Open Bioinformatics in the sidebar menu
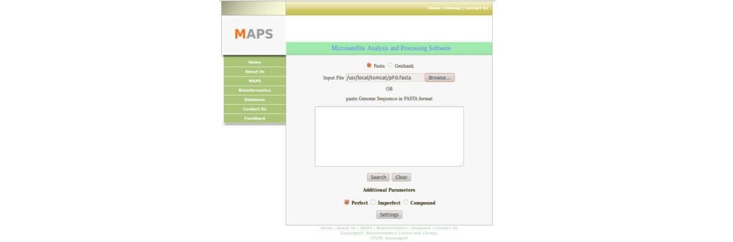Screen dimensions: 733x242 255,90
